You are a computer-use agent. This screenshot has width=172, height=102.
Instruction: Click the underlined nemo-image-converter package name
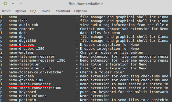click(30, 84)
